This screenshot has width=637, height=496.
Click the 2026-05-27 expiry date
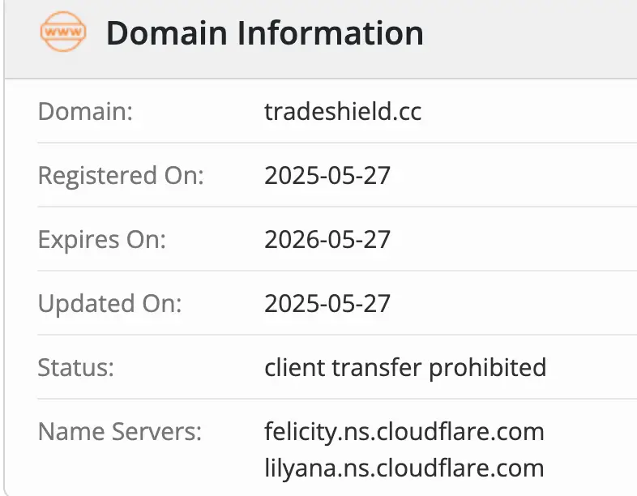click(327, 239)
